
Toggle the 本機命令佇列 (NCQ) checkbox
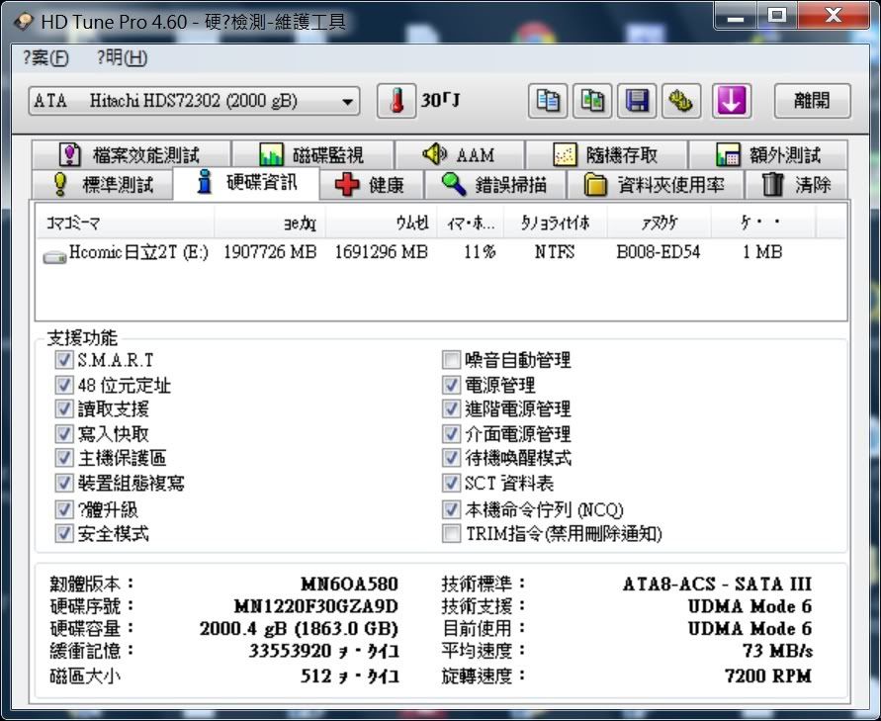(x=451, y=509)
